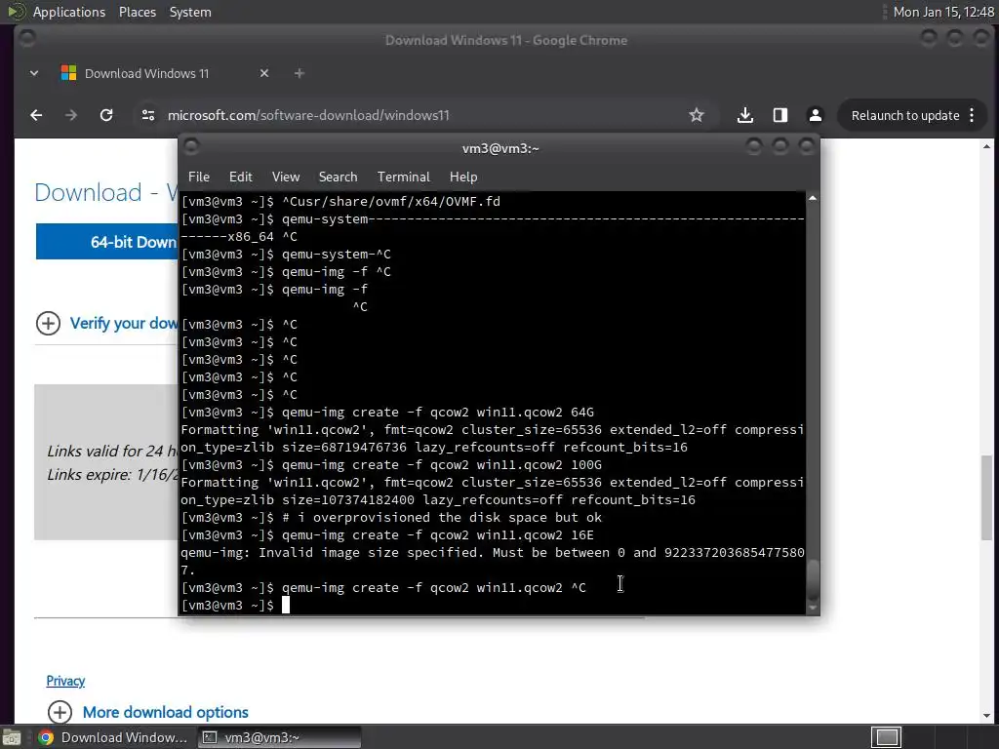This screenshot has height=749, width=999.
Task: Open the terminal Search menu
Action: (338, 177)
